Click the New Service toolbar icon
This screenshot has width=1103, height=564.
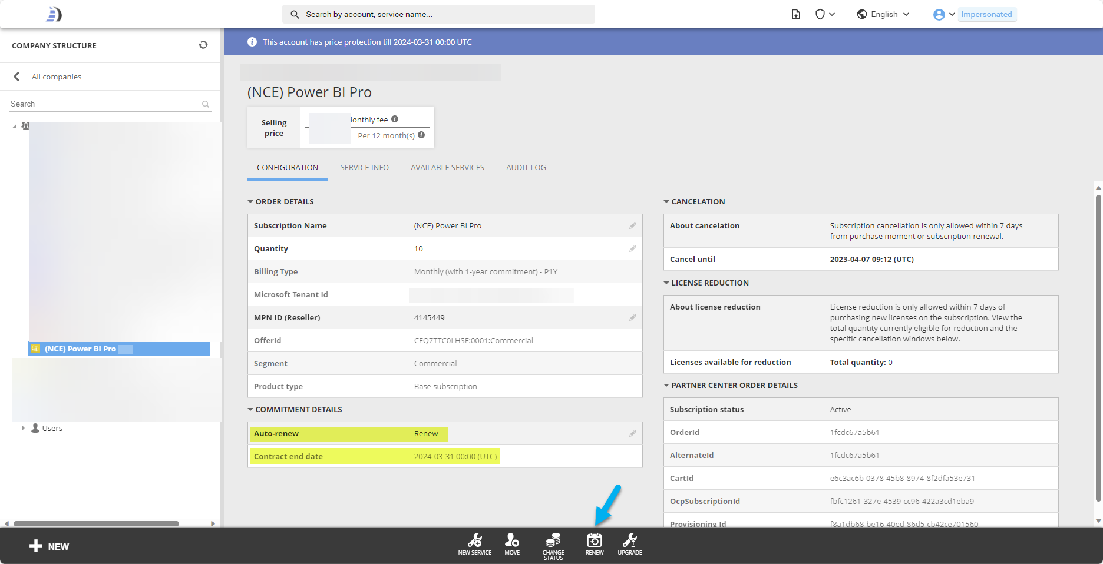[x=475, y=544]
